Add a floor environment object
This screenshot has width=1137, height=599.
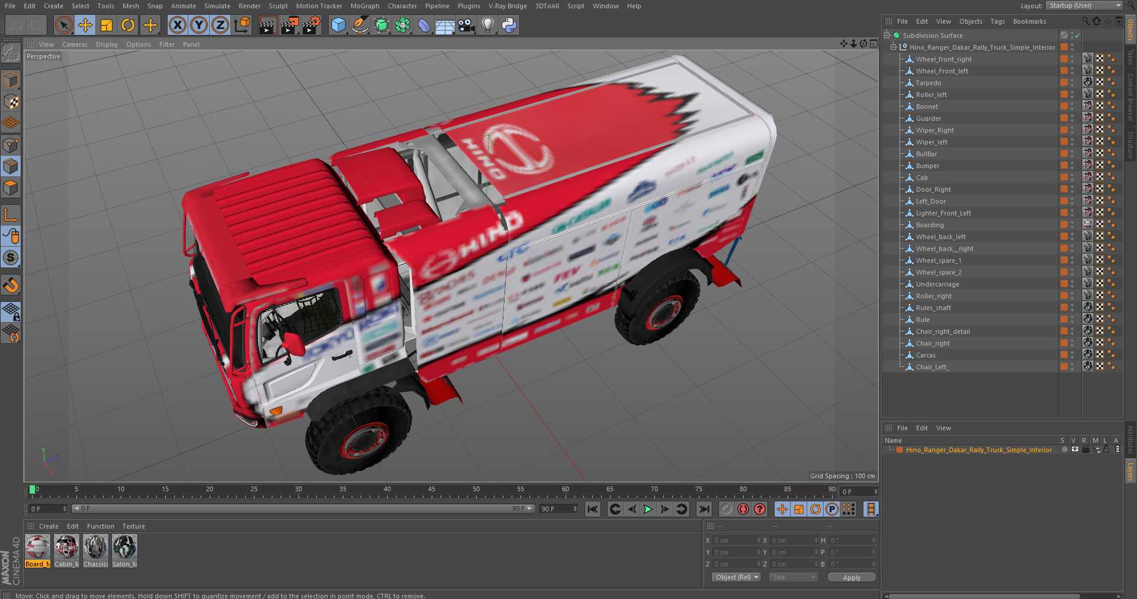445,25
